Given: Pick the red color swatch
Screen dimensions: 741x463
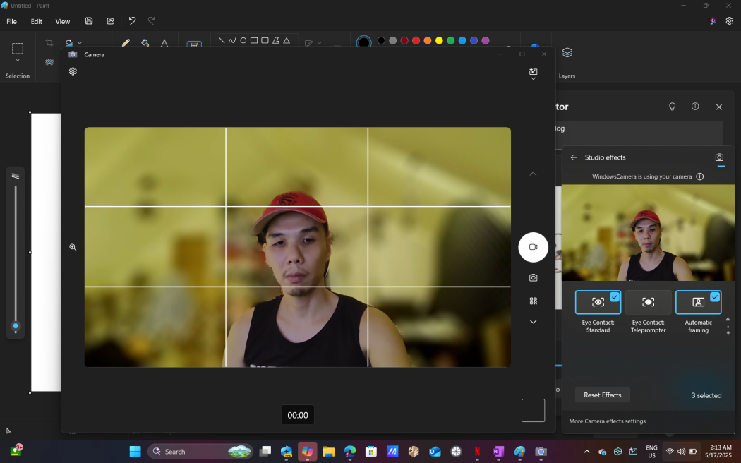Looking at the screenshot, I should click(416, 41).
